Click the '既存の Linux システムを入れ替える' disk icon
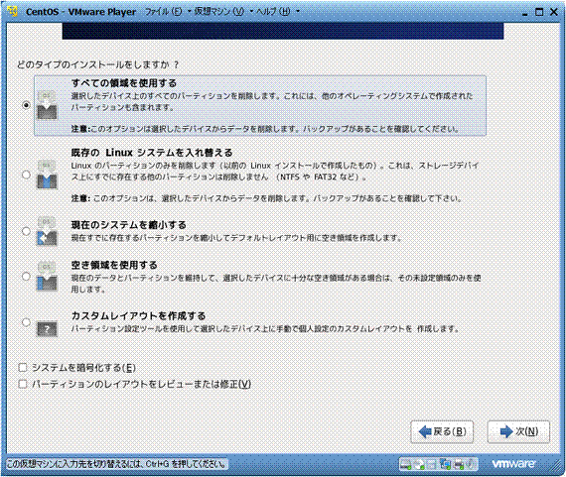The image size is (566, 477). pos(47,176)
